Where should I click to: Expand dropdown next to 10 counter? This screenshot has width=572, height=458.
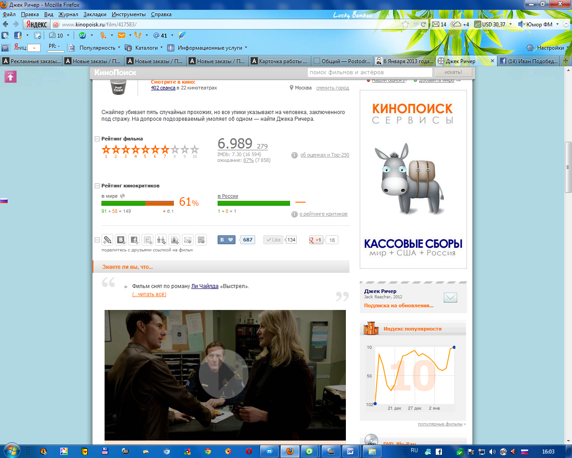point(68,35)
